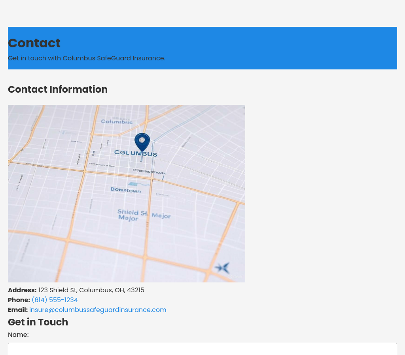
Task: Click the blue location pin on the map
Action: coord(142,142)
